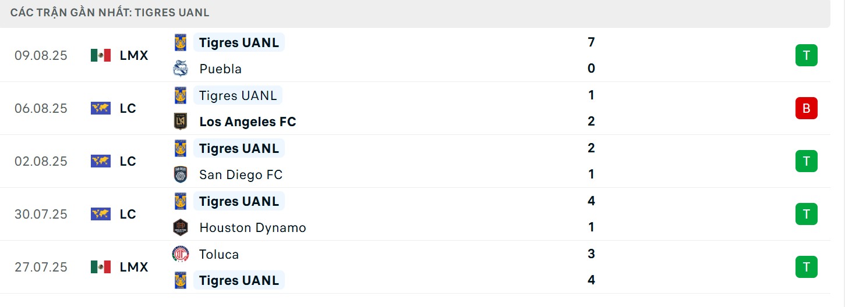The image size is (845, 307).
Task: Click the Puebla team crest icon
Action: [x=181, y=69]
